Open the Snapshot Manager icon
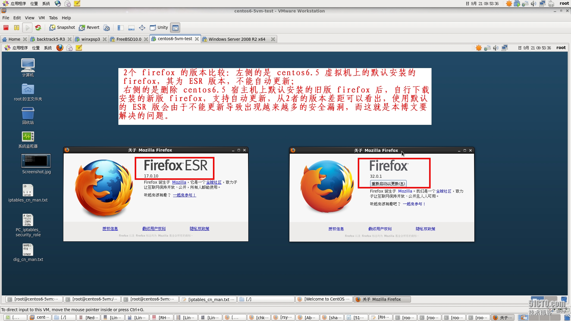This screenshot has height=321, width=571. [106, 28]
